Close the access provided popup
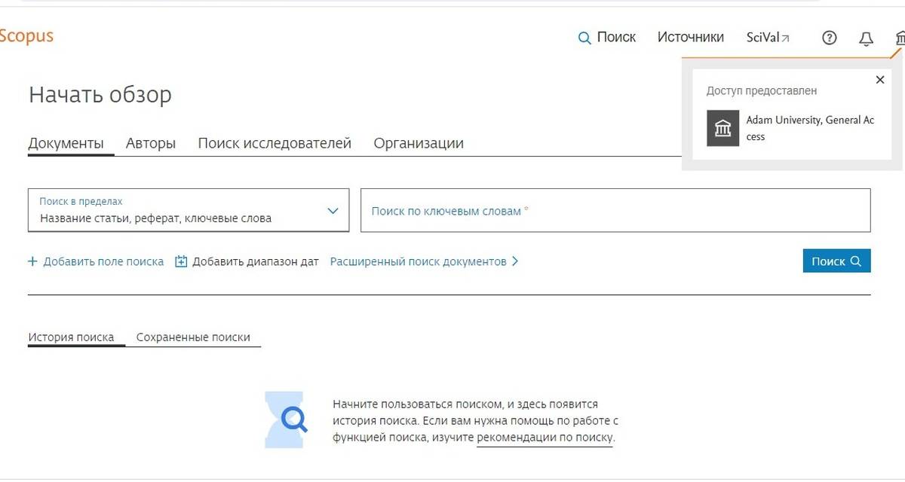Screen dimensions: 905x482 coord(879,80)
